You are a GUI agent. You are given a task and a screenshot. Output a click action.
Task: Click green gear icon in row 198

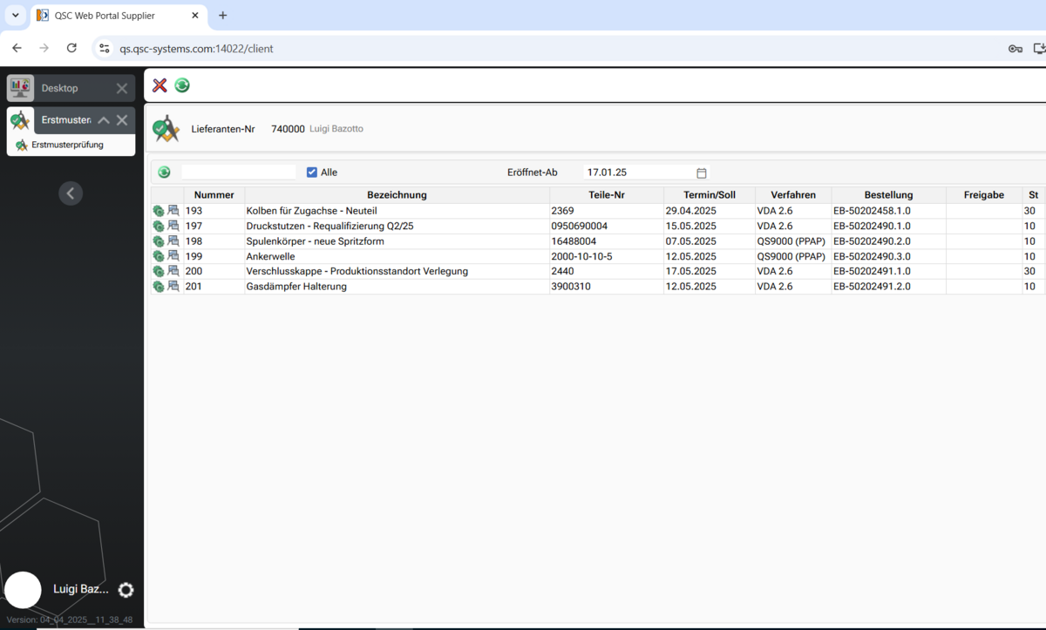click(159, 241)
